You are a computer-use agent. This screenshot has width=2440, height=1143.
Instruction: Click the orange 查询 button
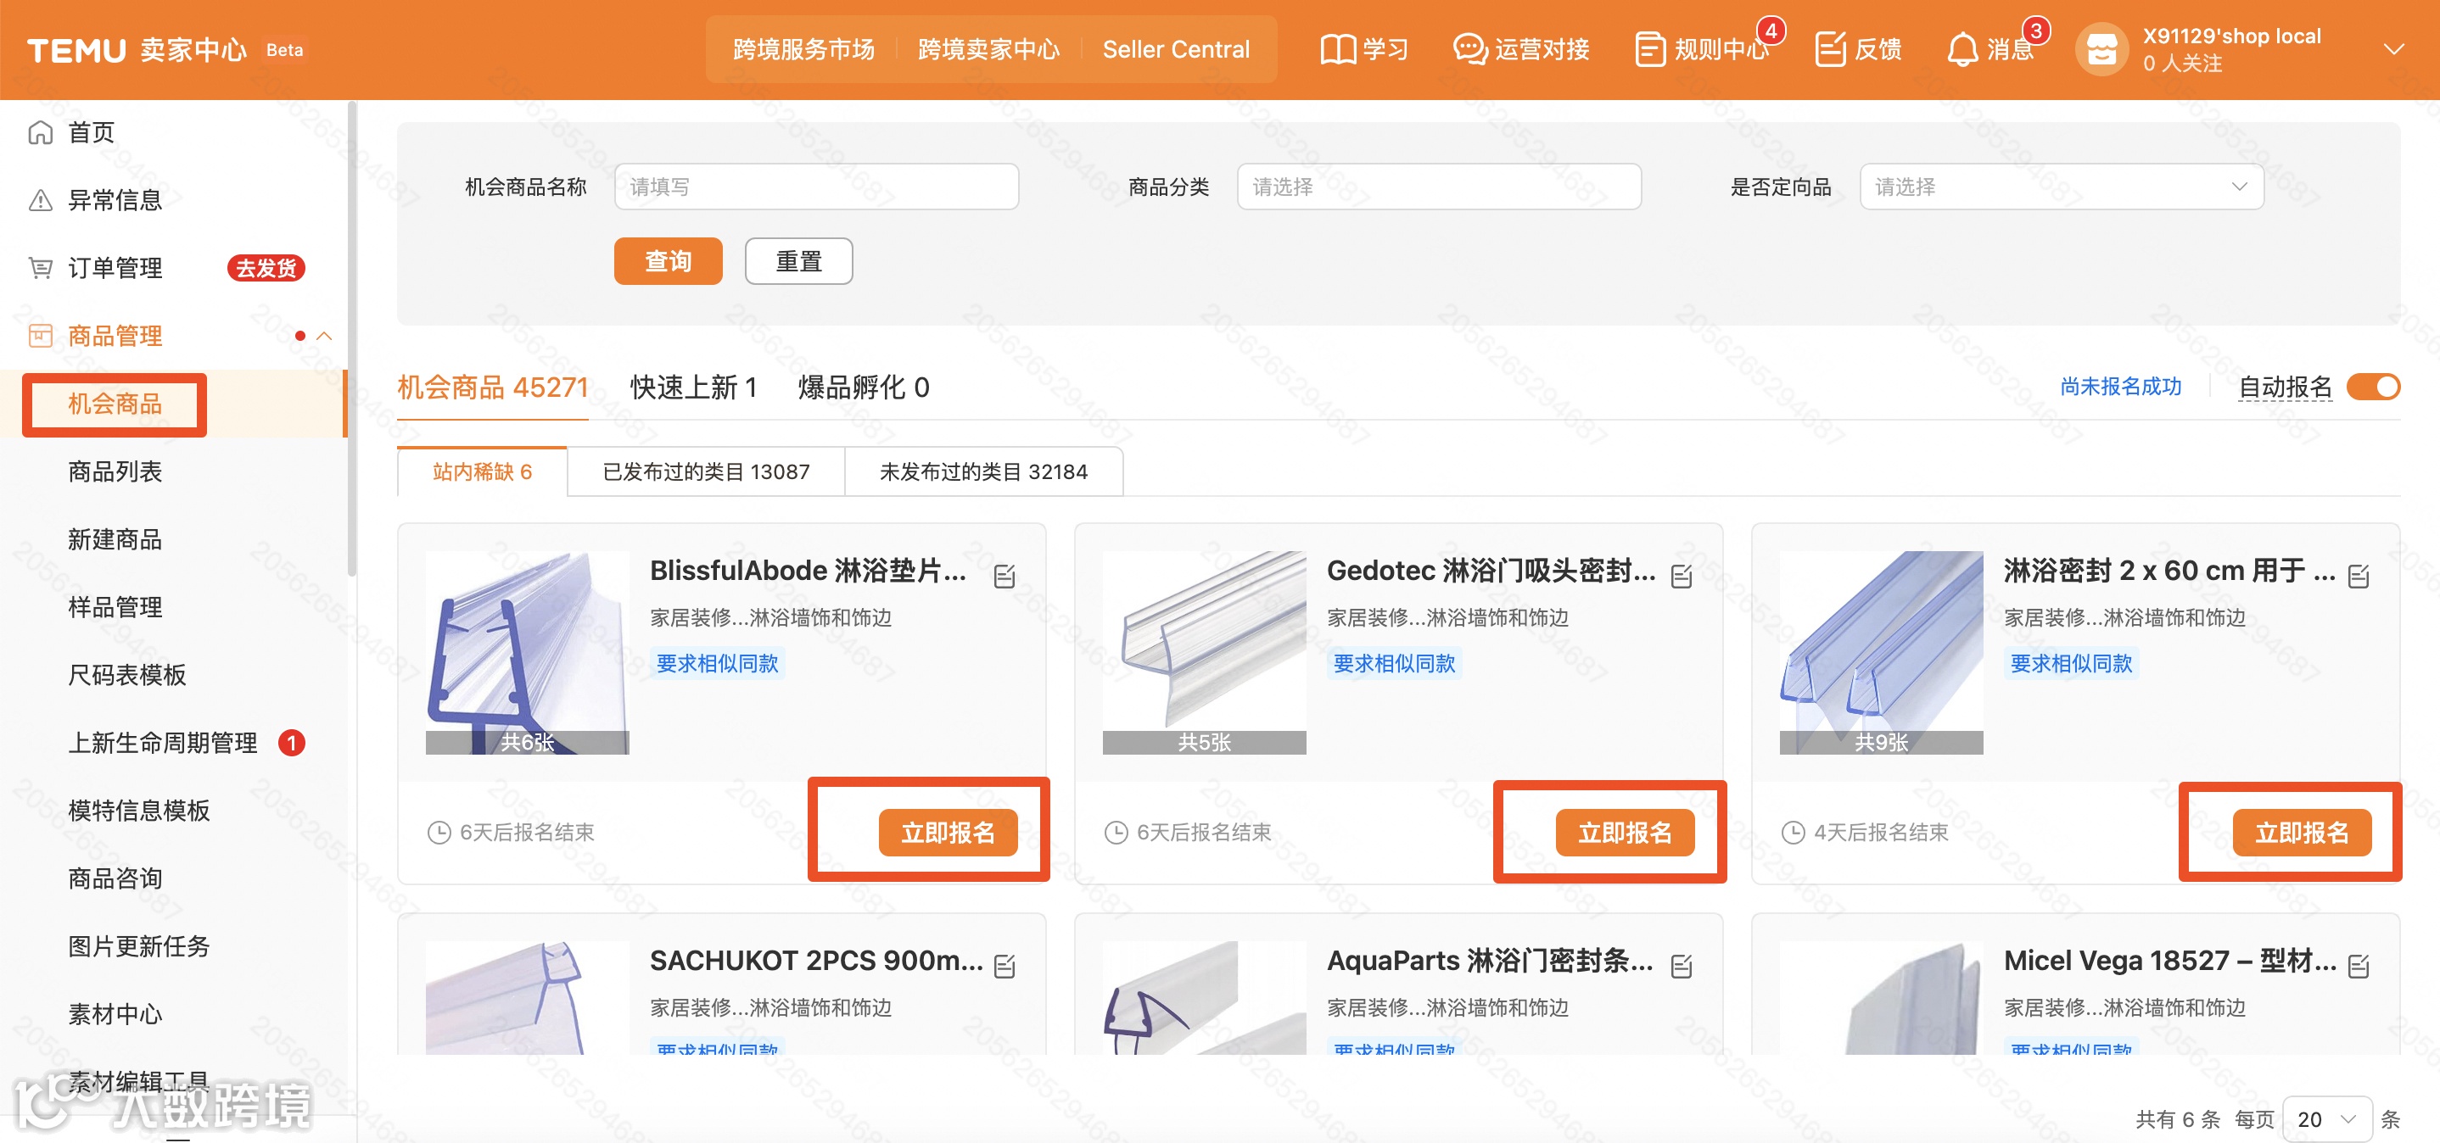(x=668, y=261)
